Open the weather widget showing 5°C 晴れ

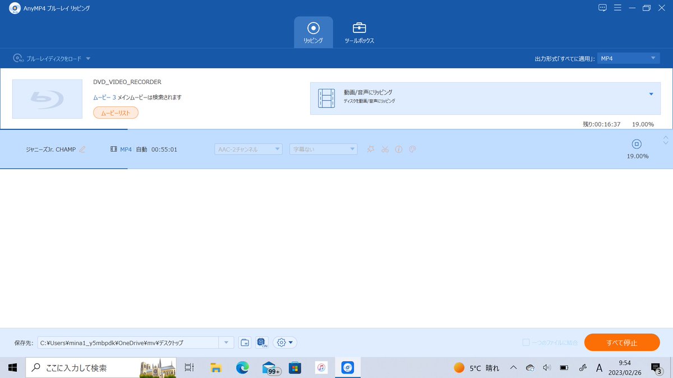[x=476, y=368]
